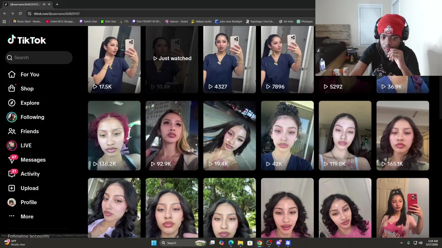Viewport: 442px width, 248px height.
Task: Open the Photopea bookmark
Action: point(305,21)
